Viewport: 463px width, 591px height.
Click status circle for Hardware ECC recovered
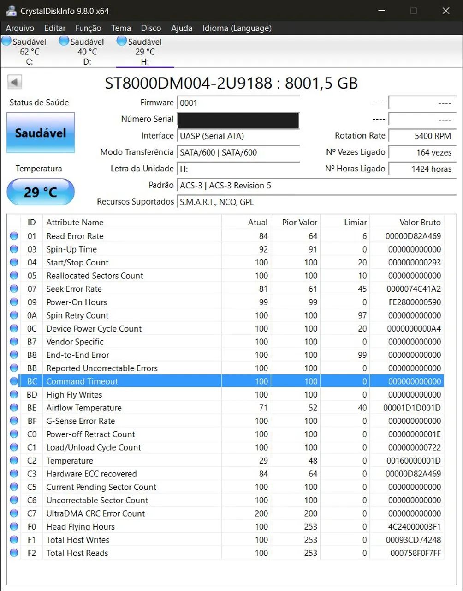coord(14,474)
